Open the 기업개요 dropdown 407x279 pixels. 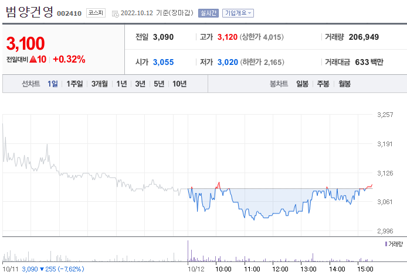pyautogui.click(x=238, y=13)
